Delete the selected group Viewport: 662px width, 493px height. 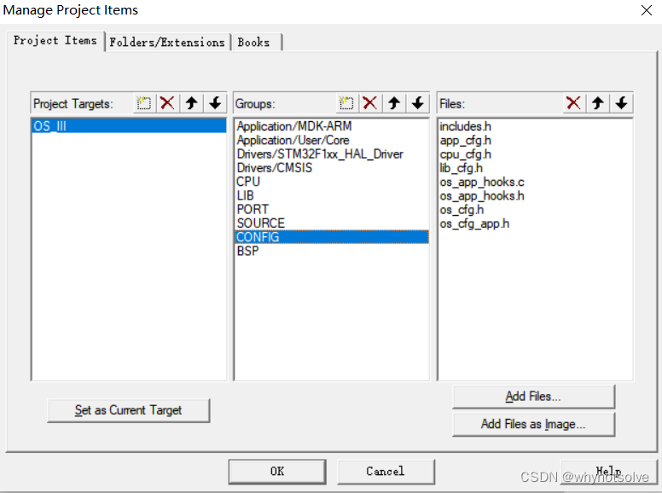370,103
